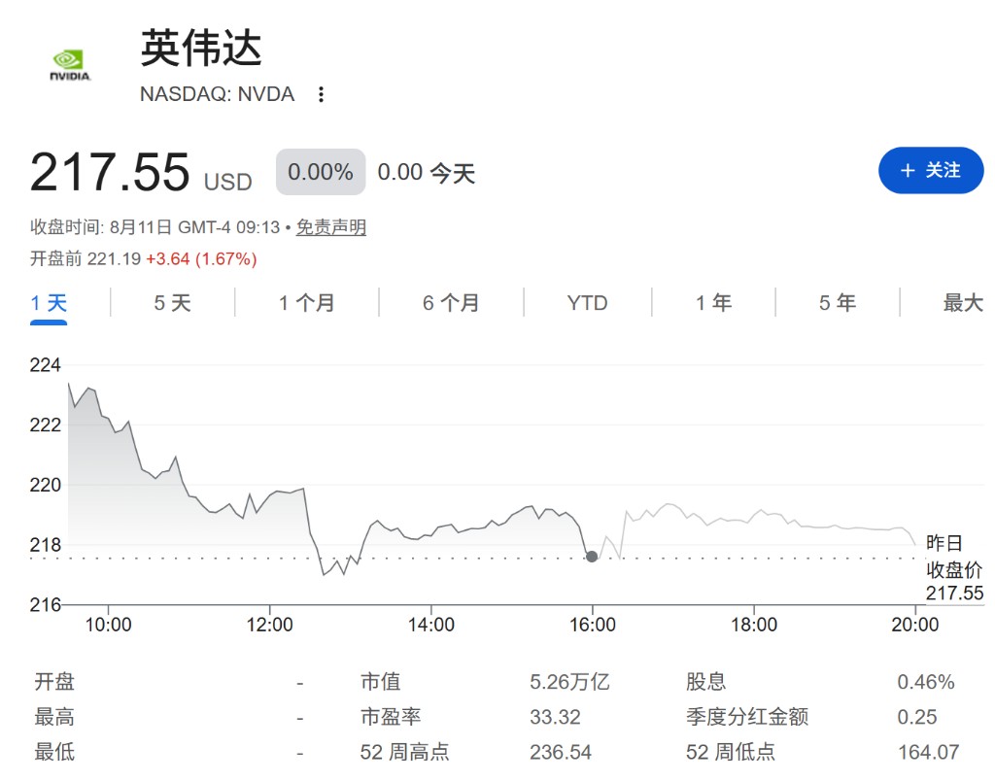
Task: Click the 英伟达 company title
Action: (x=201, y=49)
